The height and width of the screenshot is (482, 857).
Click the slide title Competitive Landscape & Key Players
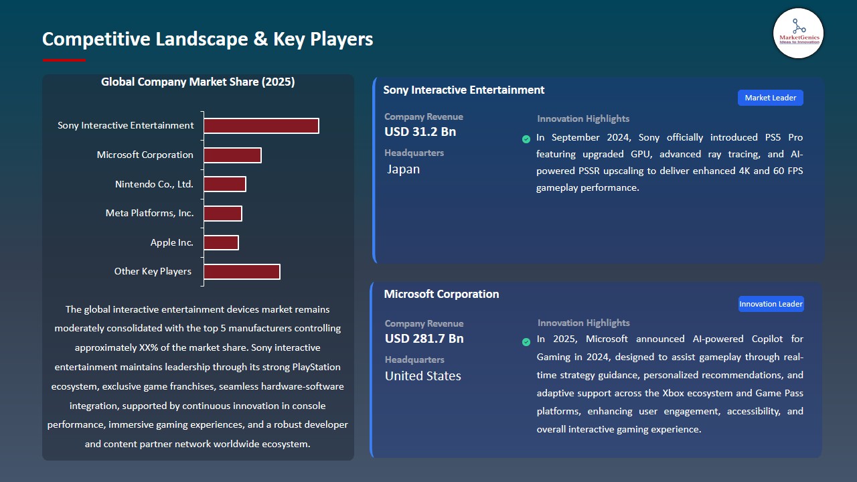(208, 39)
